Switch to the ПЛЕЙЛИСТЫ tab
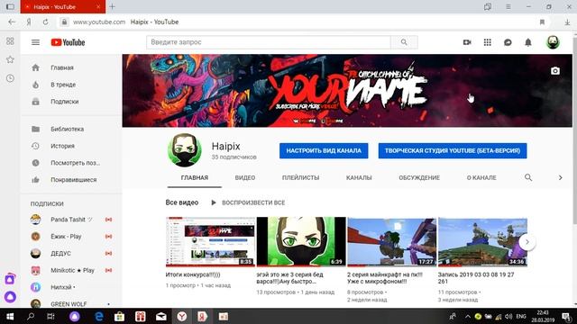 (x=300, y=178)
